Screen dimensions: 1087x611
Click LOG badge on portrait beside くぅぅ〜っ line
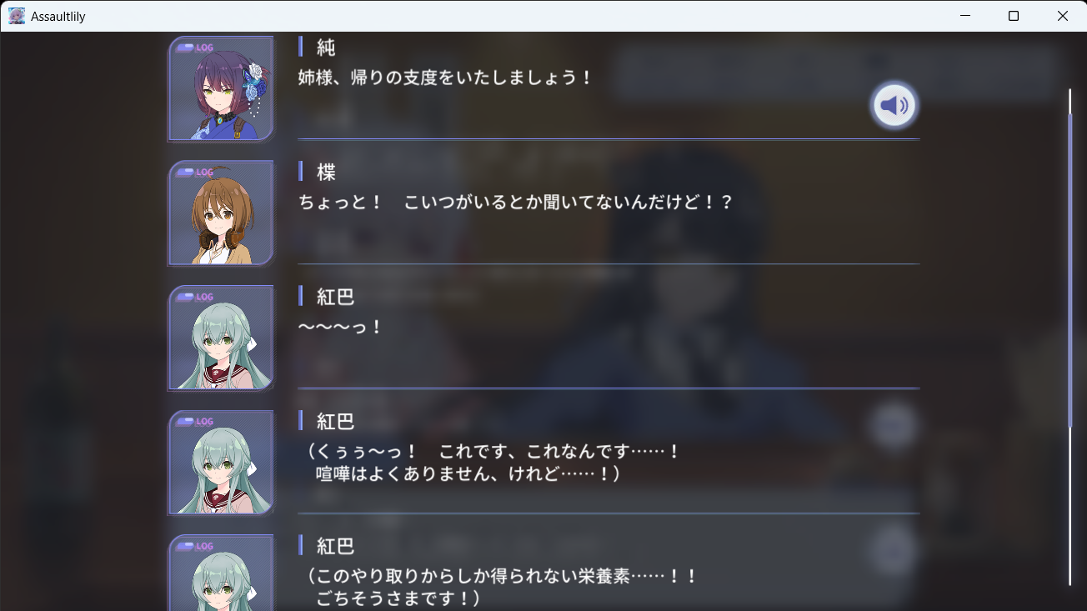pos(195,422)
